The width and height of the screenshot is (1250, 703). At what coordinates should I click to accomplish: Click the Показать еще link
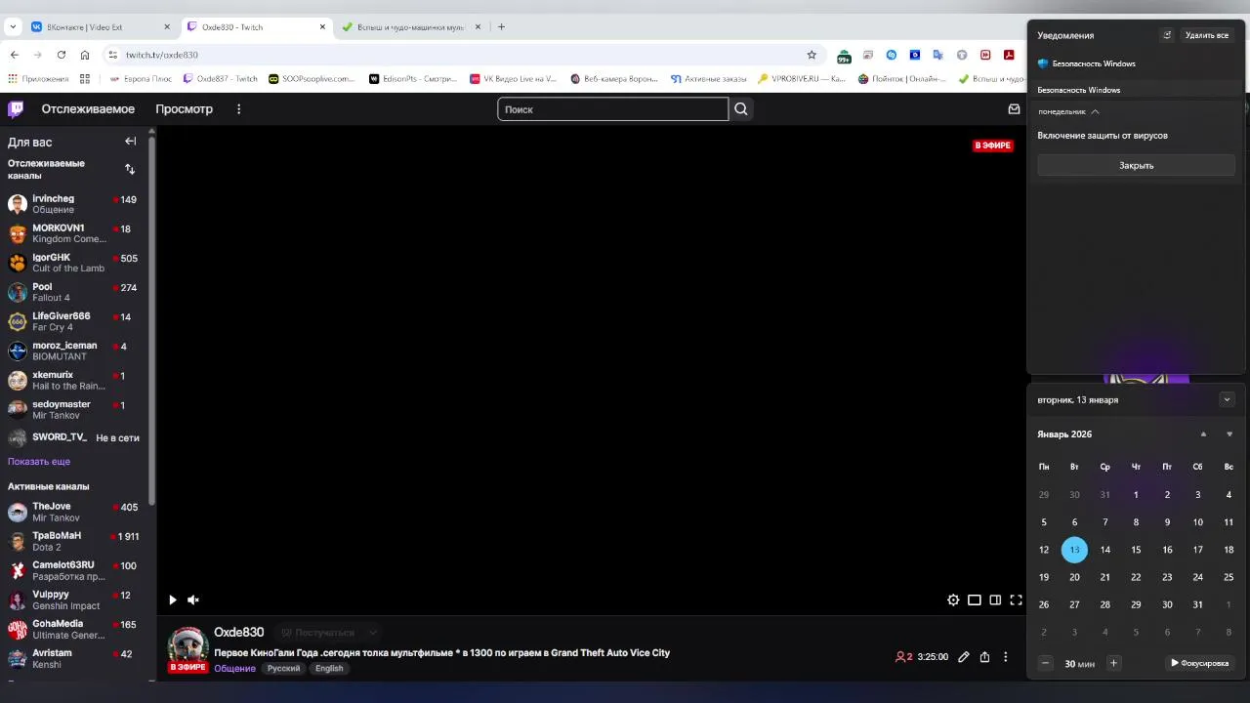(x=39, y=461)
